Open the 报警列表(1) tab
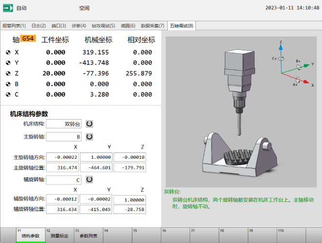The image size is (322, 243). [14, 26]
